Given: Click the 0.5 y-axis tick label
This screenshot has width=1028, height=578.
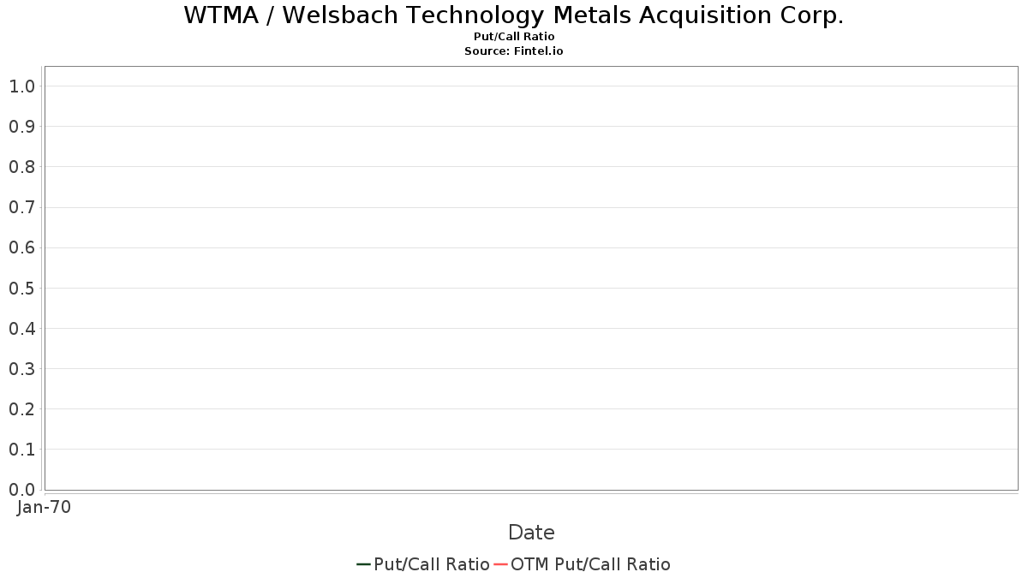Looking at the screenshot, I should click(x=22, y=288).
